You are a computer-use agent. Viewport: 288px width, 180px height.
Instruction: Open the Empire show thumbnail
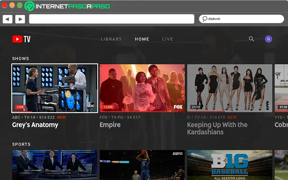coord(142,88)
